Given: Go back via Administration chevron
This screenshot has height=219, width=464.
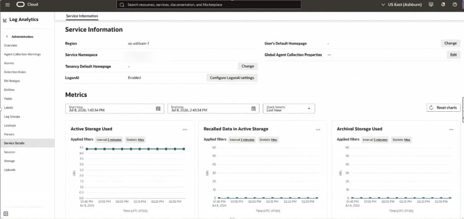Looking at the screenshot, I should point(7,37).
